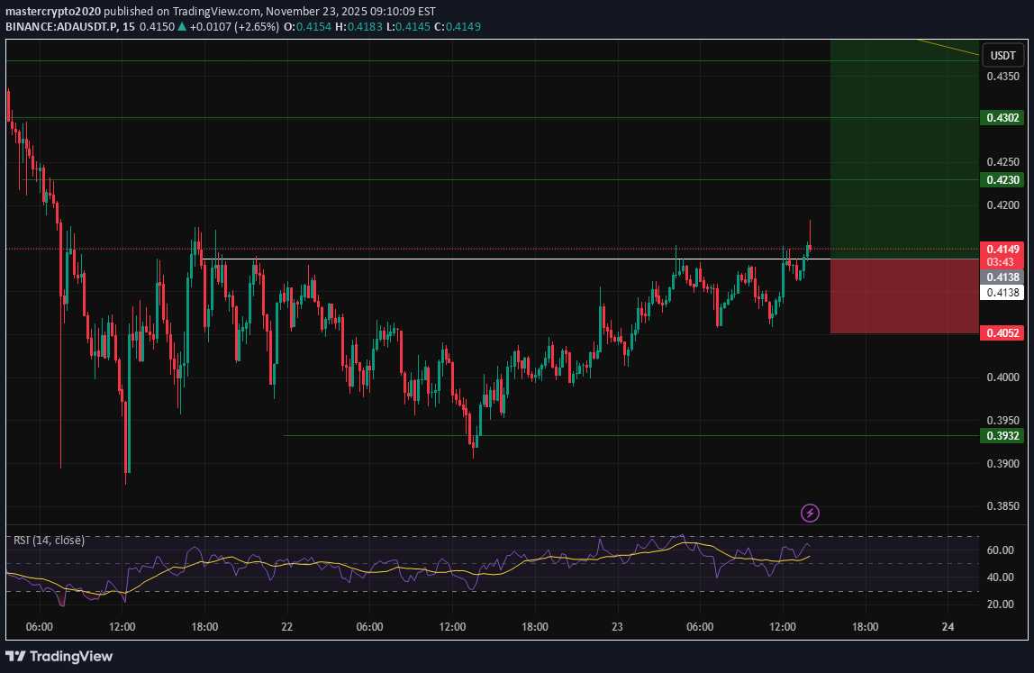Click the purple lightning bolt event icon
This screenshot has width=1034, height=673.
point(810,514)
